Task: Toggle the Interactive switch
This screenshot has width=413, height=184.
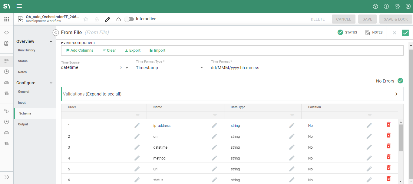Action: [x=129, y=19]
